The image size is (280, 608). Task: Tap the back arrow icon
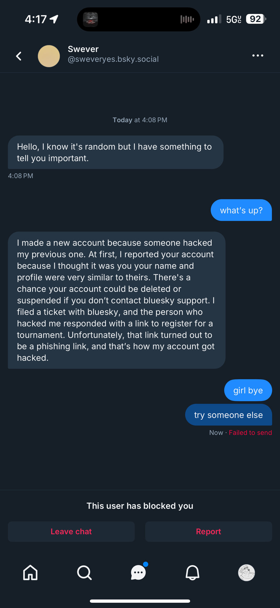(19, 56)
